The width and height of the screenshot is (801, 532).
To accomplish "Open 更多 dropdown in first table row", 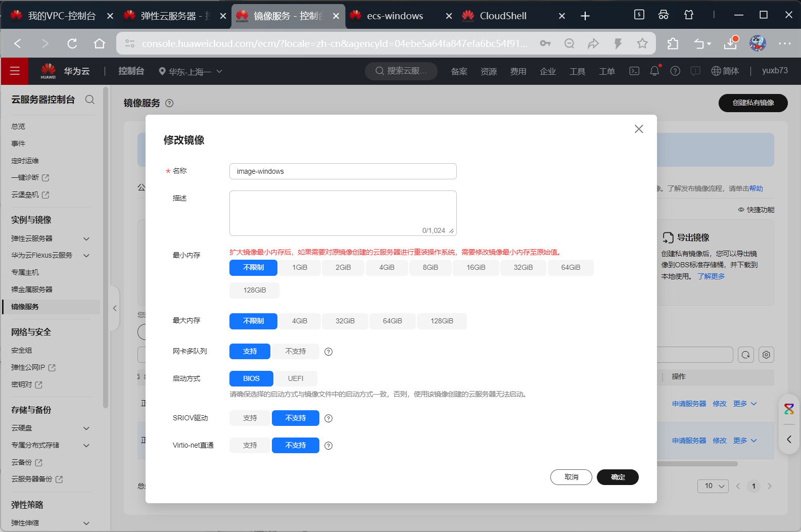I will [x=745, y=404].
